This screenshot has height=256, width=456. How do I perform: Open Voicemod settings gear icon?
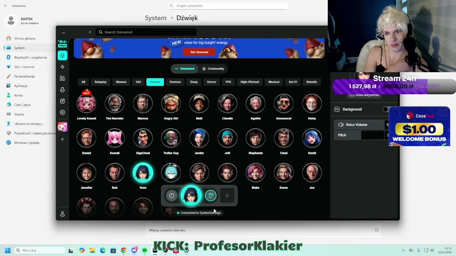click(62, 112)
